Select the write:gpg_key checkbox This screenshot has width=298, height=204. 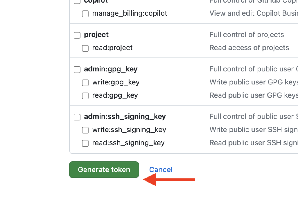coord(85,83)
